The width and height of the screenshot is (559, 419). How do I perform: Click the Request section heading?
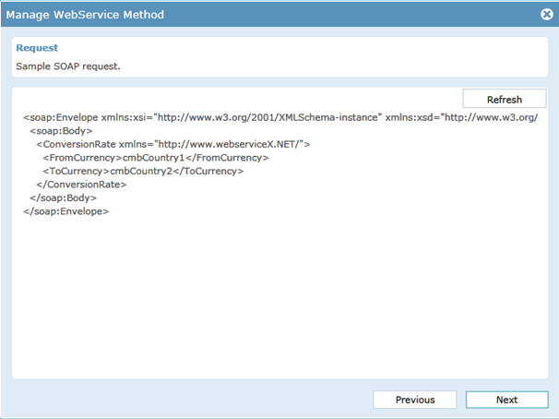(37, 48)
